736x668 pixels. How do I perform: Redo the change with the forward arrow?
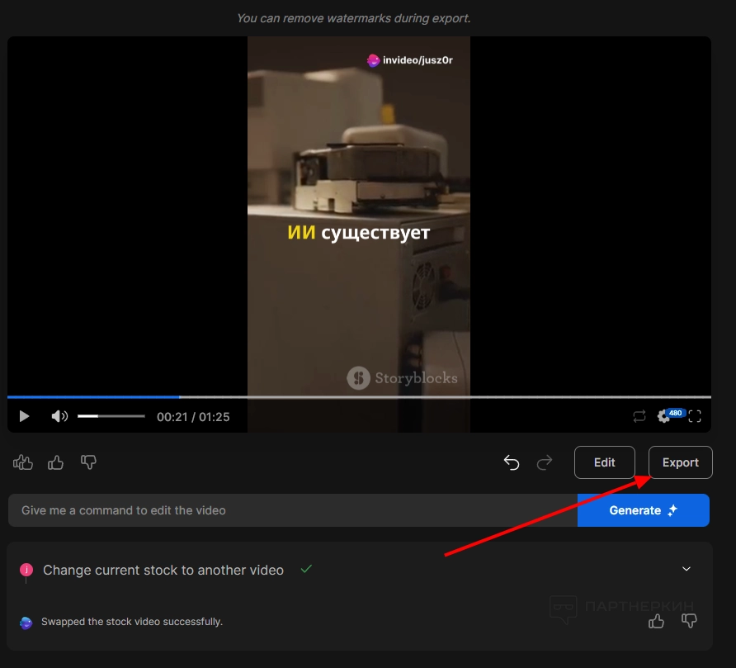tap(545, 462)
